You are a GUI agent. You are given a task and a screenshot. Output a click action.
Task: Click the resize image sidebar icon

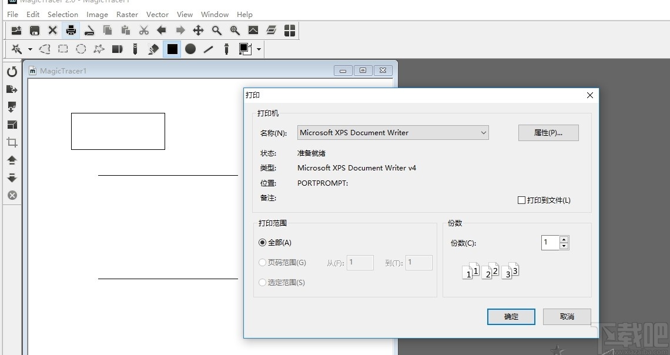tap(12, 125)
